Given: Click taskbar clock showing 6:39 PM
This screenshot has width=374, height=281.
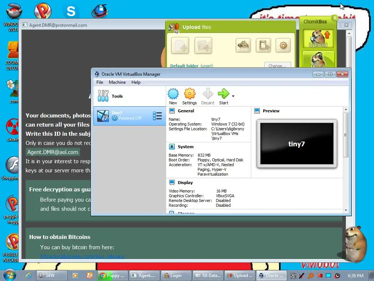Looking at the screenshot, I should (355, 276).
